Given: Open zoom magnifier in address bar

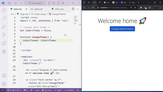Looking at the screenshot, I should tap(131, 7).
